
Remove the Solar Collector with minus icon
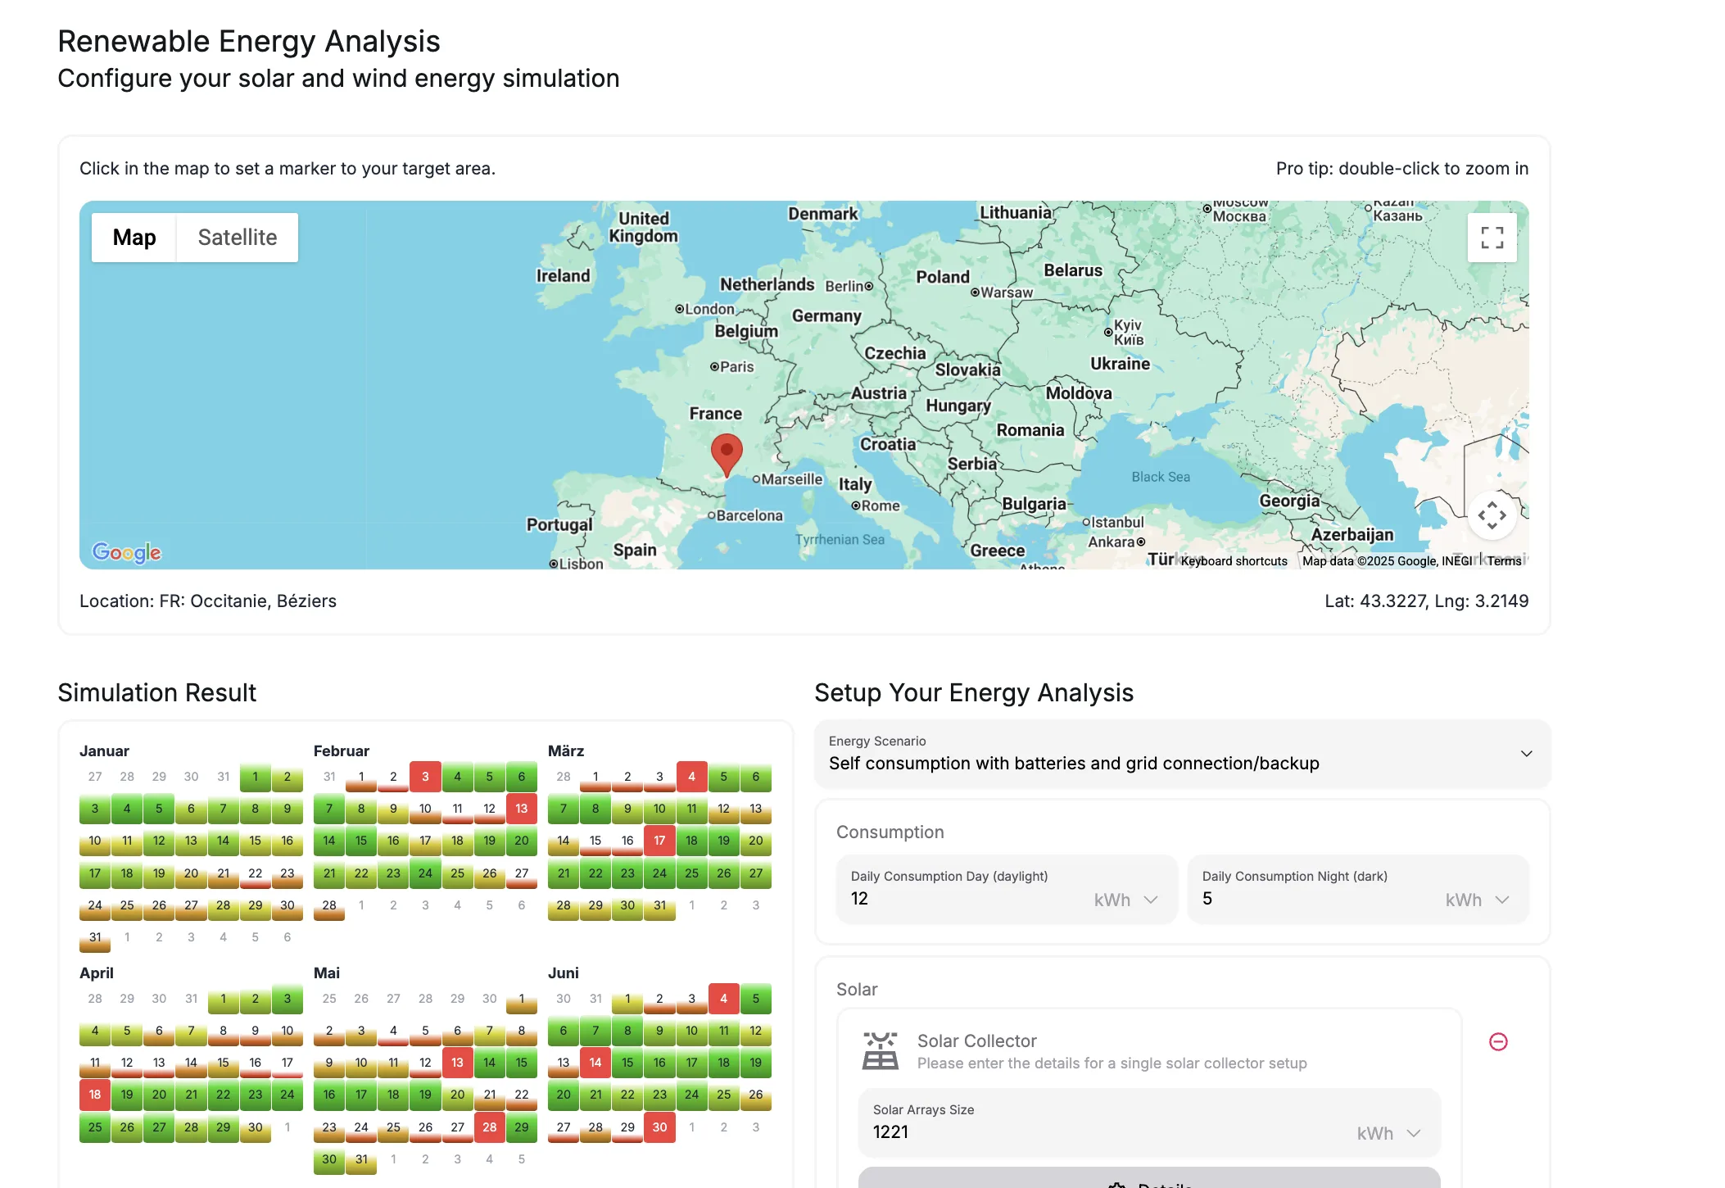[1498, 1041]
